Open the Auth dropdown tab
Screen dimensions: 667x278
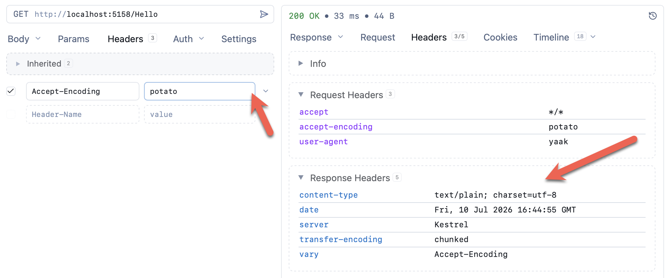click(x=188, y=39)
